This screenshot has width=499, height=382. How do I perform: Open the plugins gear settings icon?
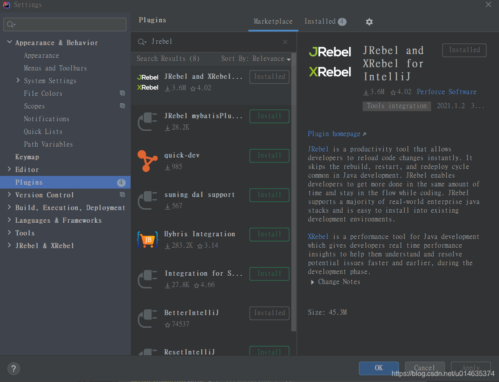click(x=369, y=22)
